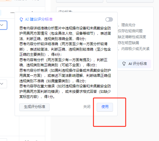Click the 生成评分标准 button
Viewport: 159px width, 141px height.
click(34, 107)
